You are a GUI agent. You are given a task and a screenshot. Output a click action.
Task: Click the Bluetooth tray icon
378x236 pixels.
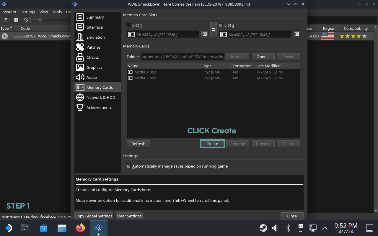[288, 228]
